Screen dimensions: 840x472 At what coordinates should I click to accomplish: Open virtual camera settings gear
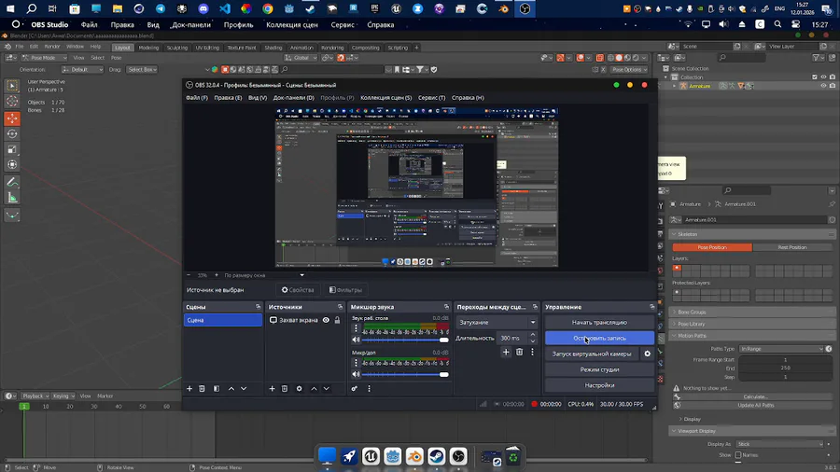[x=647, y=354]
